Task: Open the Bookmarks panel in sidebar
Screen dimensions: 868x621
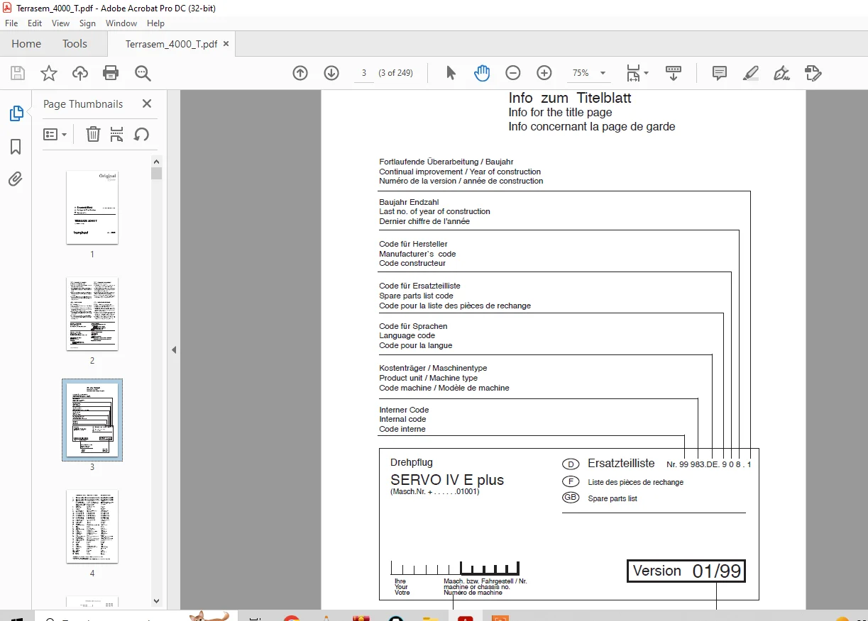Action: click(x=16, y=147)
